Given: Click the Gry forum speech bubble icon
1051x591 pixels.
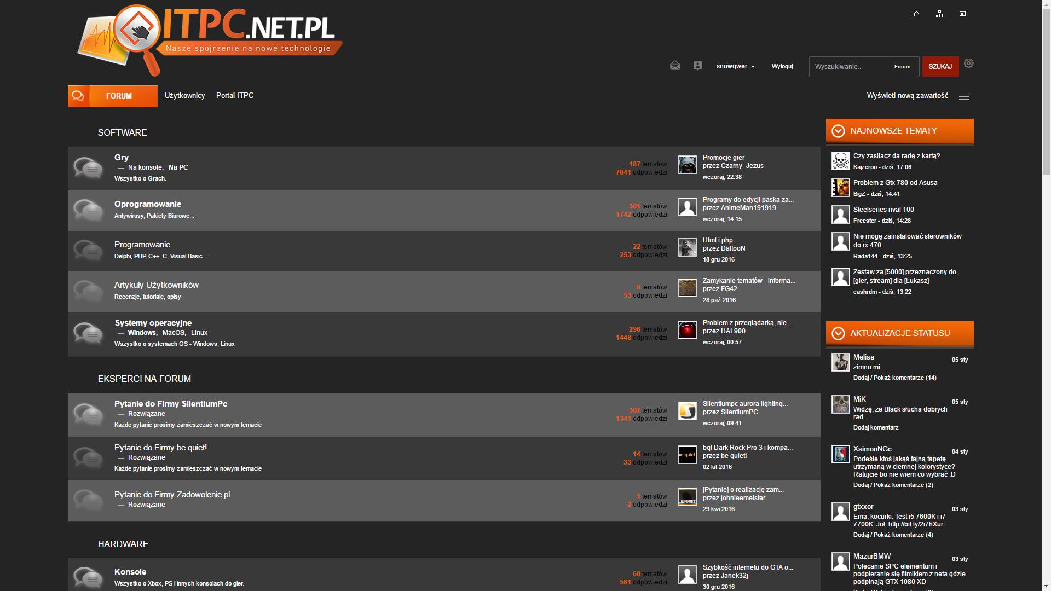Looking at the screenshot, I should tap(88, 167).
